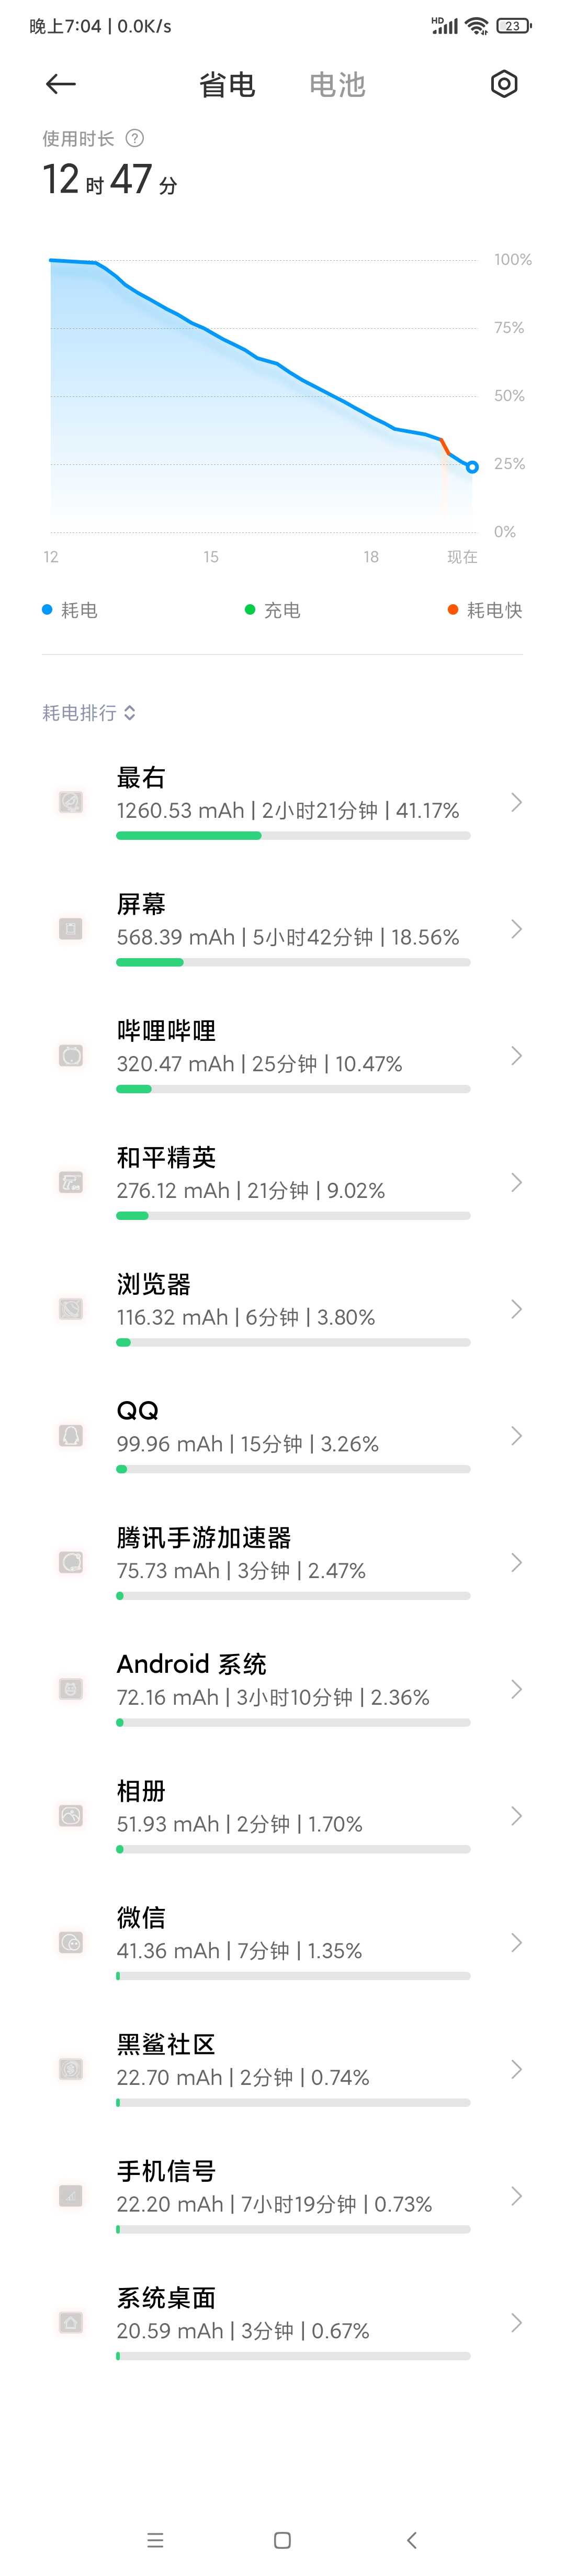Tap the current point on battery graph
Viewport: 565px width, 2576px height.
click(x=472, y=467)
